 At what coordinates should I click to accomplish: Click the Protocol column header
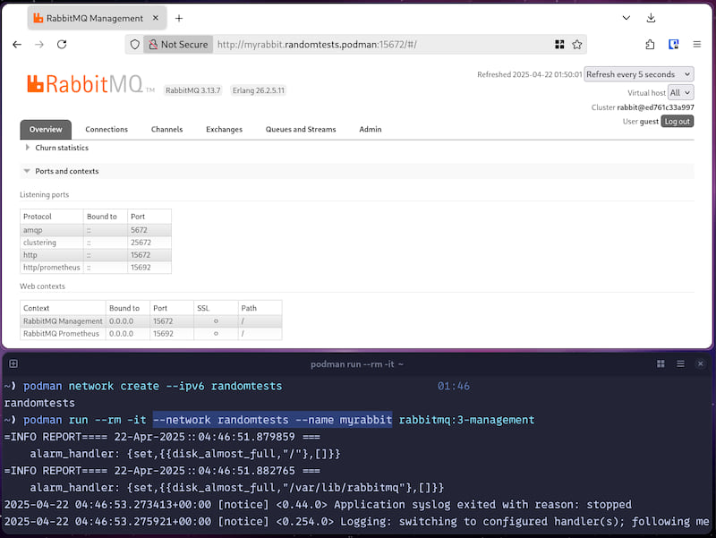52,217
